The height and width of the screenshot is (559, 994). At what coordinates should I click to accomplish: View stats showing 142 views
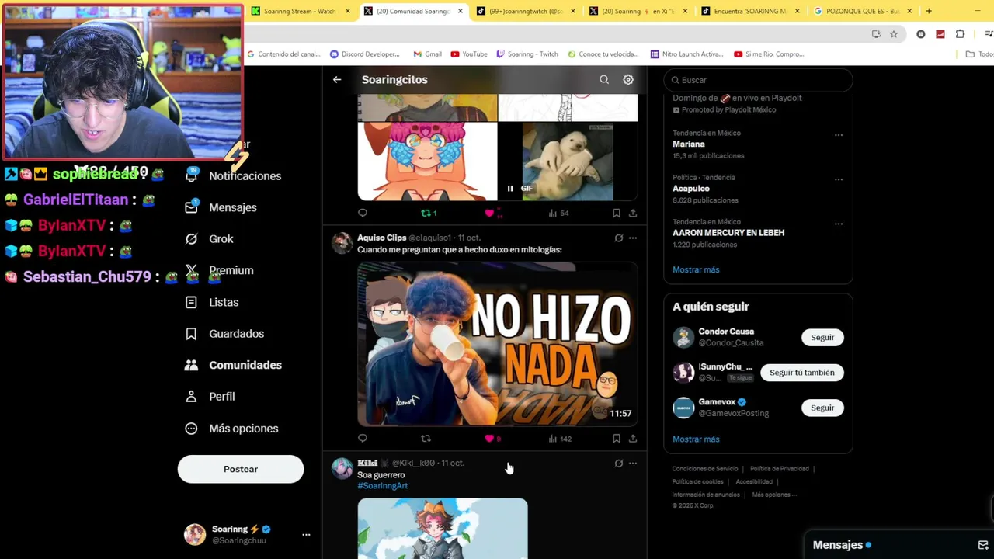tap(560, 438)
